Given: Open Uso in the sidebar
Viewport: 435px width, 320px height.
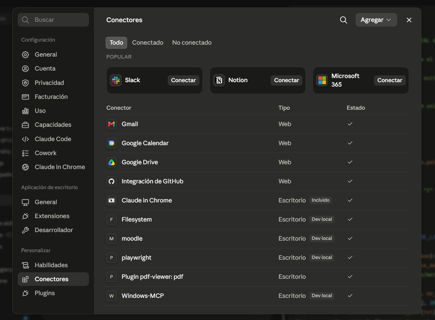Looking at the screenshot, I should point(53,111).
